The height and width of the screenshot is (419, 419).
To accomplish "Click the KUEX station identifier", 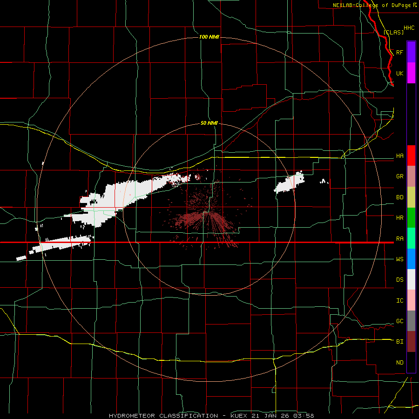I will click(239, 416).
